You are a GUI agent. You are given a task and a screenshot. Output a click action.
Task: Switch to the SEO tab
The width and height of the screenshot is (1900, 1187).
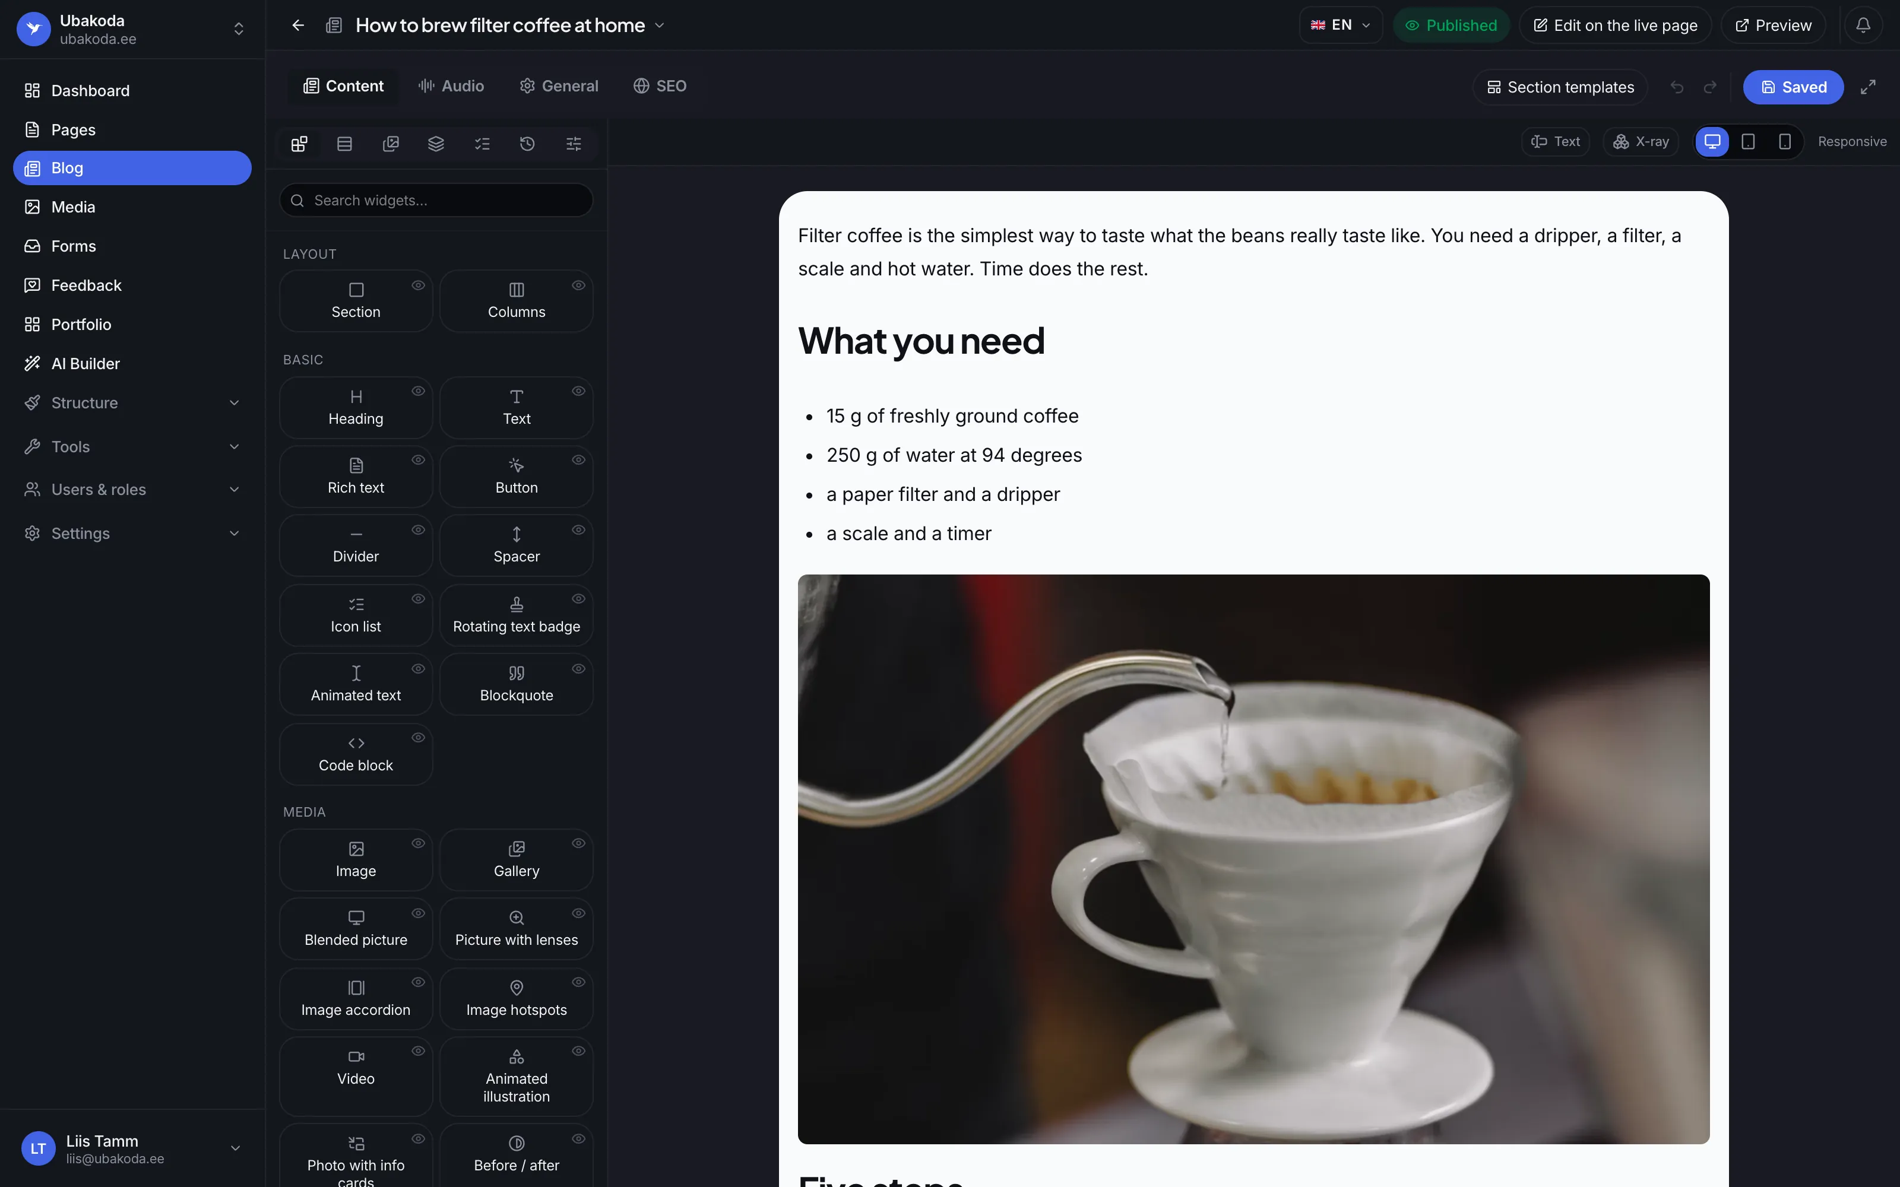(660, 87)
